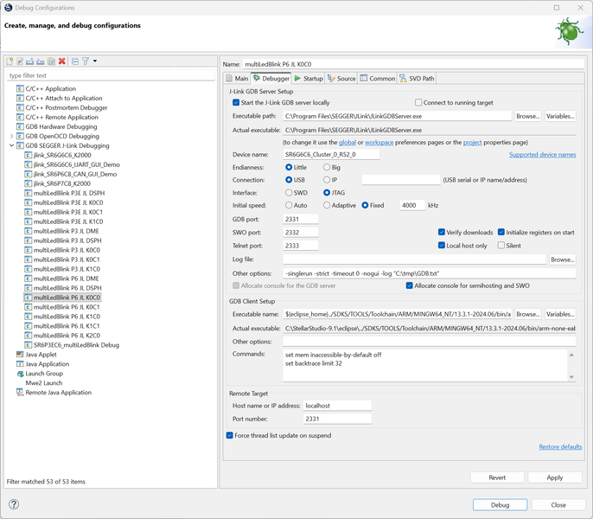The height and width of the screenshot is (519, 593).
Task: Expand the GDB OpenOCD Debugging node
Action: [x=11, y=136]
